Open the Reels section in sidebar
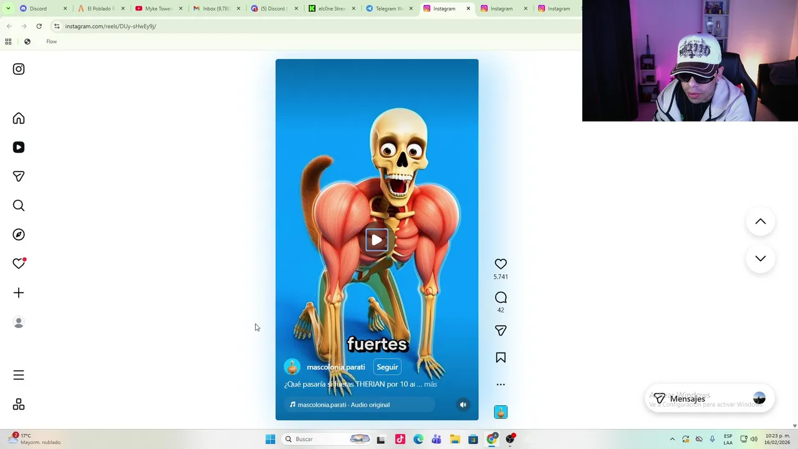The height and width of the screenshot is (449, 798). click(19, 147)
